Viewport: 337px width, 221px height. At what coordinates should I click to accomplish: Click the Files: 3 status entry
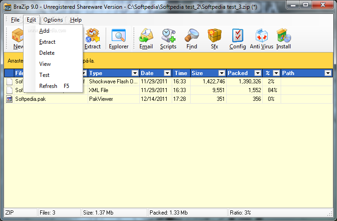[x=59, y=213]
